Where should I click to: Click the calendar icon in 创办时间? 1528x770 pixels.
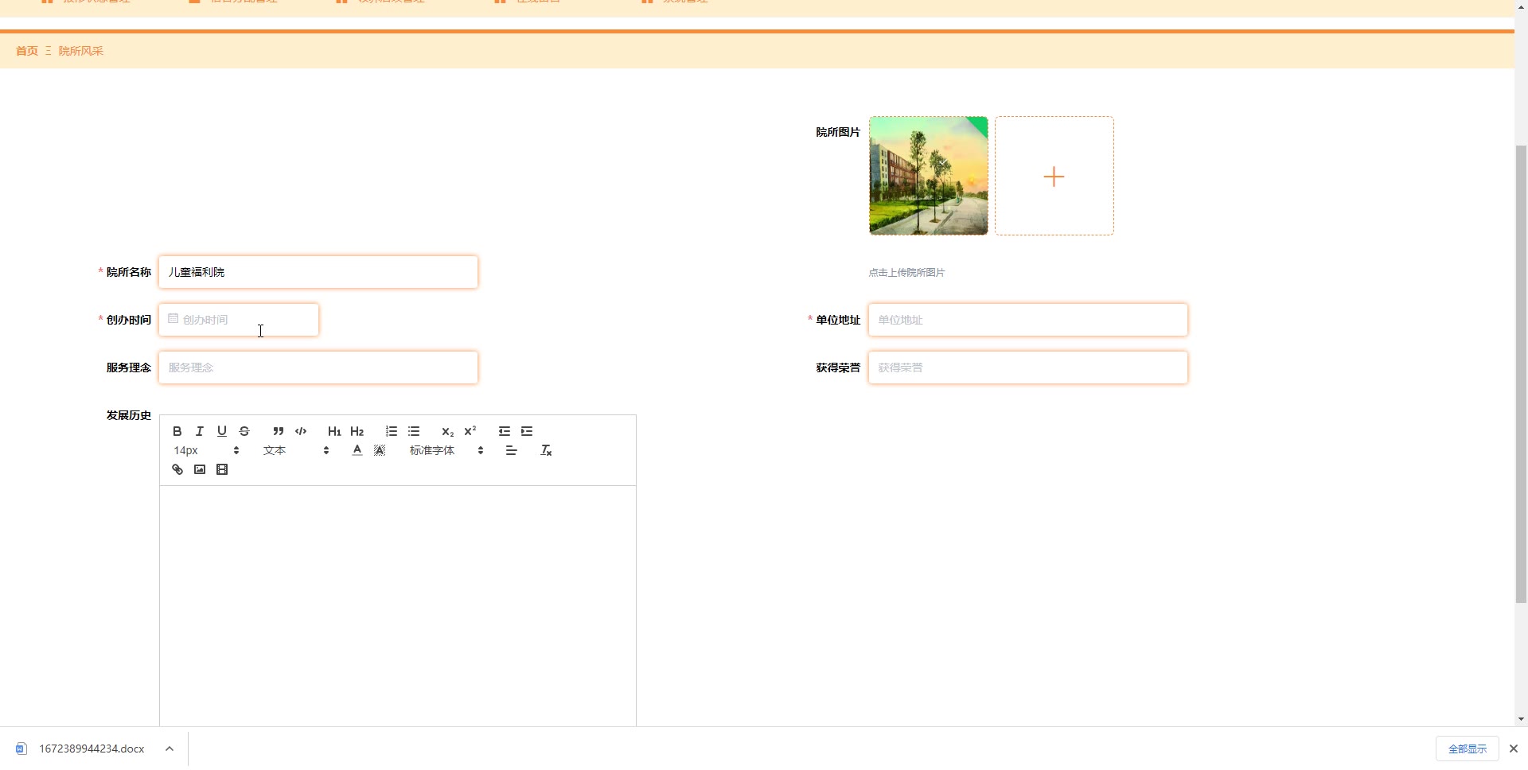173,319
